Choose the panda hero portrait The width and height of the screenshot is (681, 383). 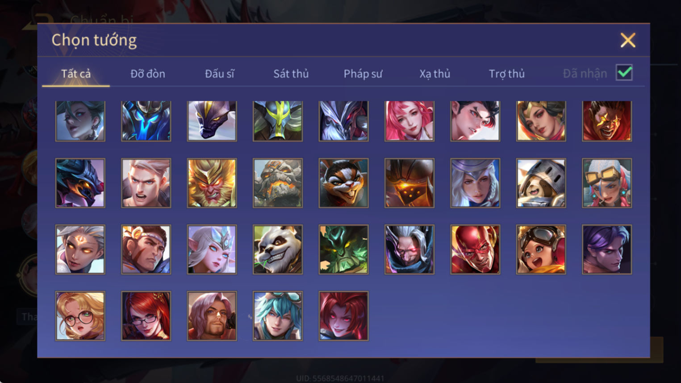click(278, 250)
